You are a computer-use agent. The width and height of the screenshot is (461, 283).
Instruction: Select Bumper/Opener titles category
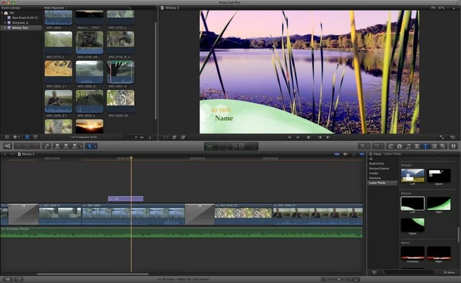[x=379, y=169]
